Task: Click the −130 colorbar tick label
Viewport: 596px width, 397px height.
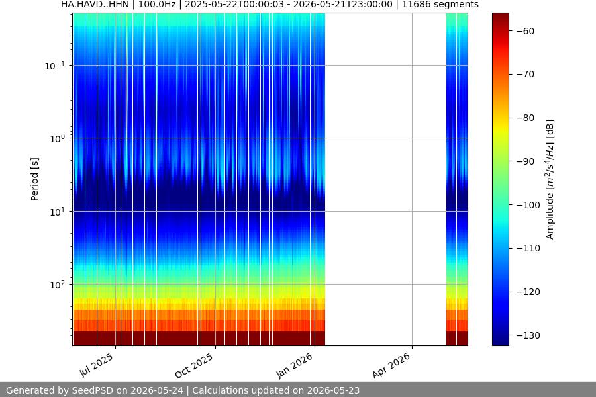Action: click(528, 335)
